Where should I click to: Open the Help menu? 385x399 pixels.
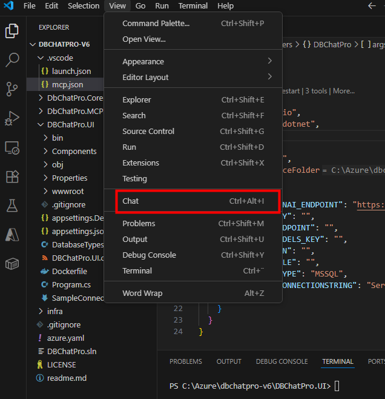[x=225, y=5]
